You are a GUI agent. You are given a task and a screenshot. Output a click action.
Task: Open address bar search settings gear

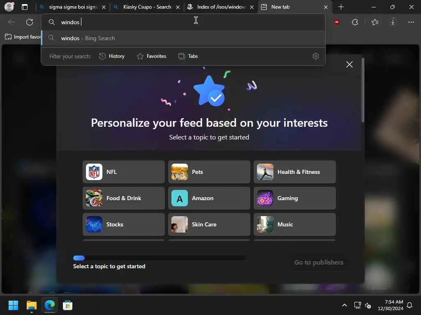[316, 56]
